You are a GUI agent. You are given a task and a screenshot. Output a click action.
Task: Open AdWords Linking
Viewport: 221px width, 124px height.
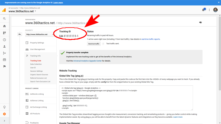point(37,94)
